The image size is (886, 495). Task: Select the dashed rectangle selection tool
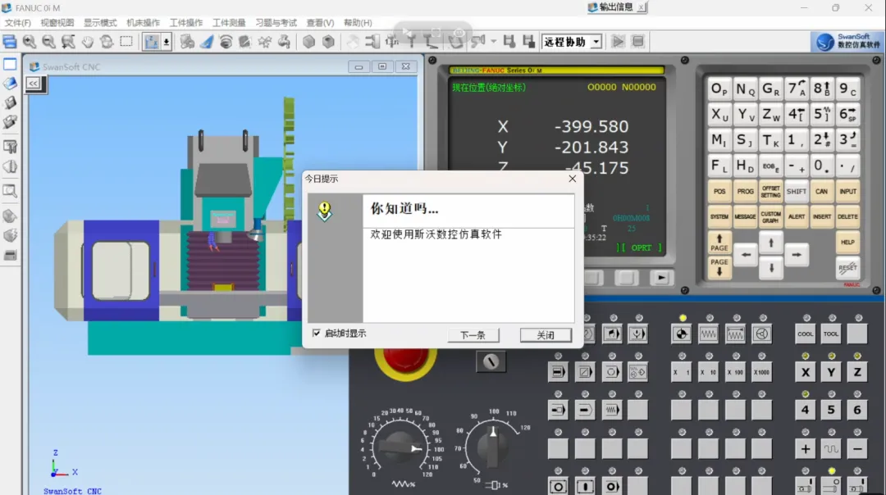pyautogui.click(x=126, y=42)
